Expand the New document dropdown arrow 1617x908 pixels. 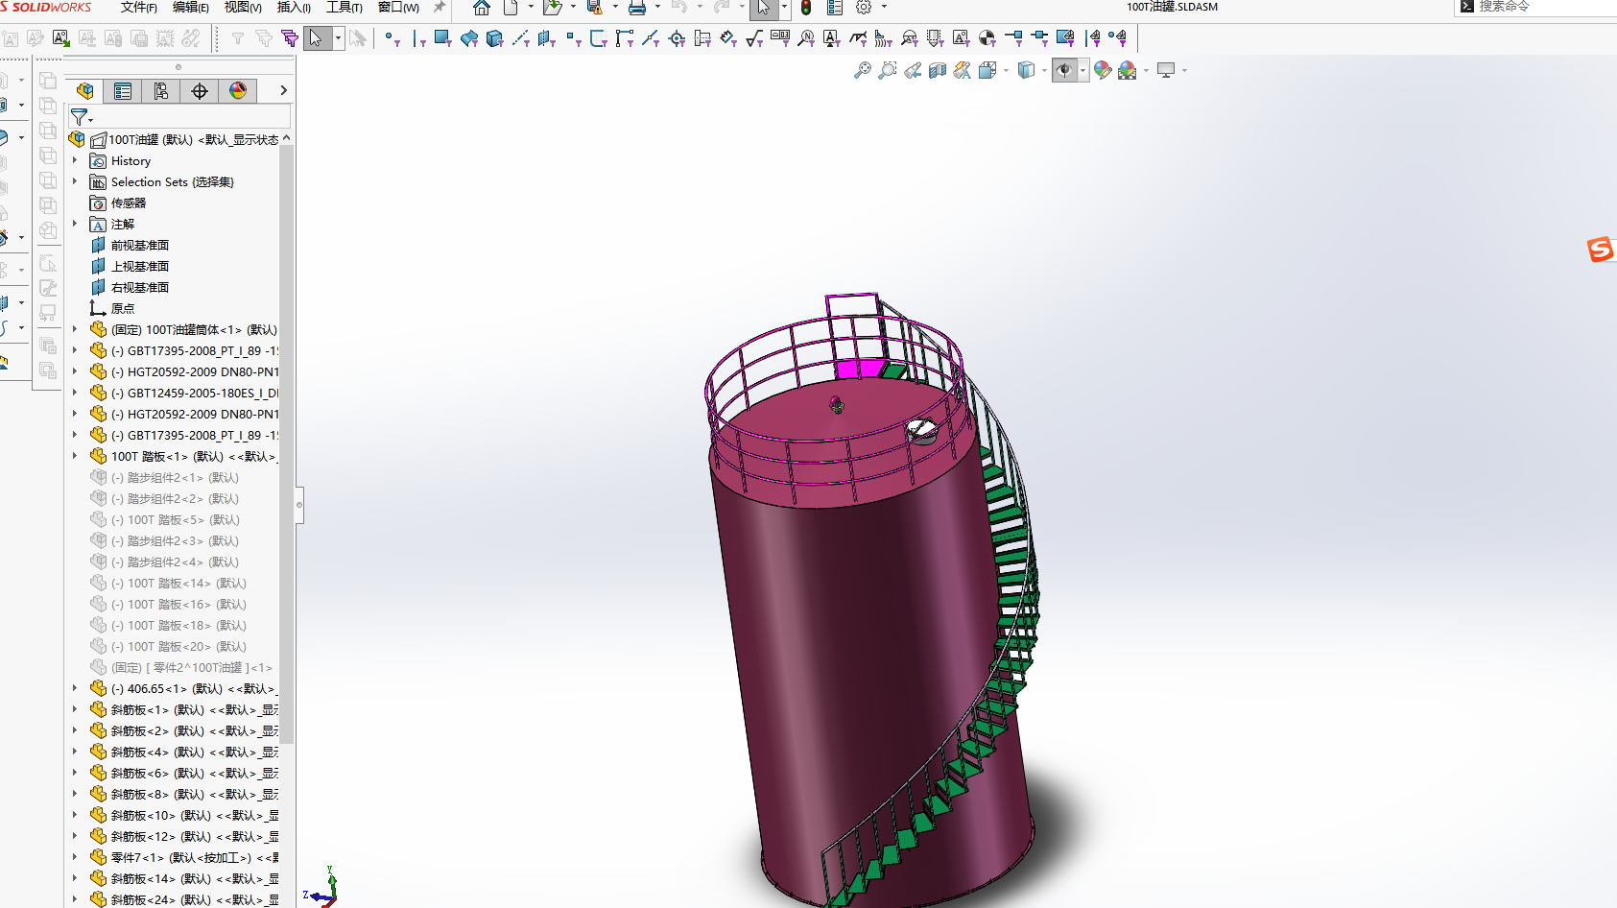[531, 8]
